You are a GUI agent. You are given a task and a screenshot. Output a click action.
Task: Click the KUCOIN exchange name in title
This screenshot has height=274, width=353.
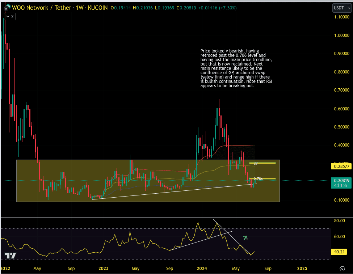pyautogui.click(x=98, y=8)
